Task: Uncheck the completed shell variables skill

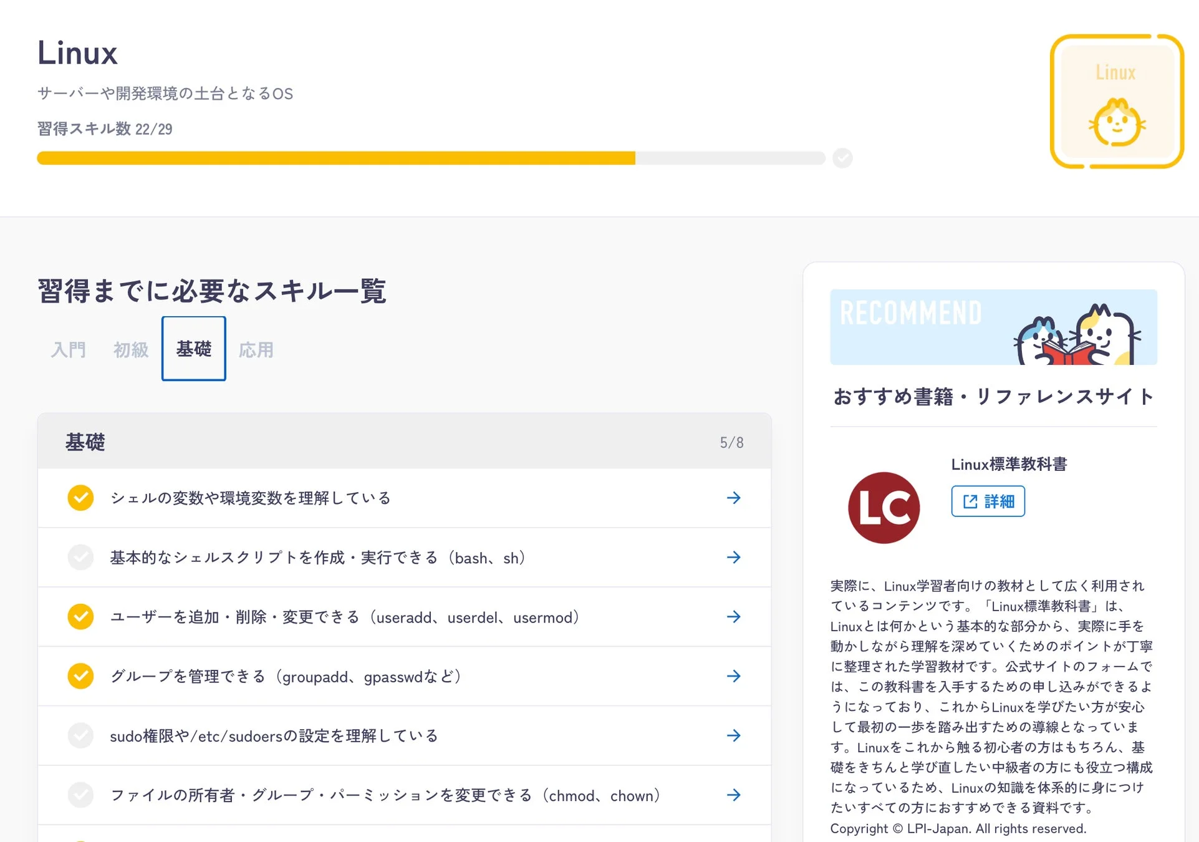Action: [80, 498]
